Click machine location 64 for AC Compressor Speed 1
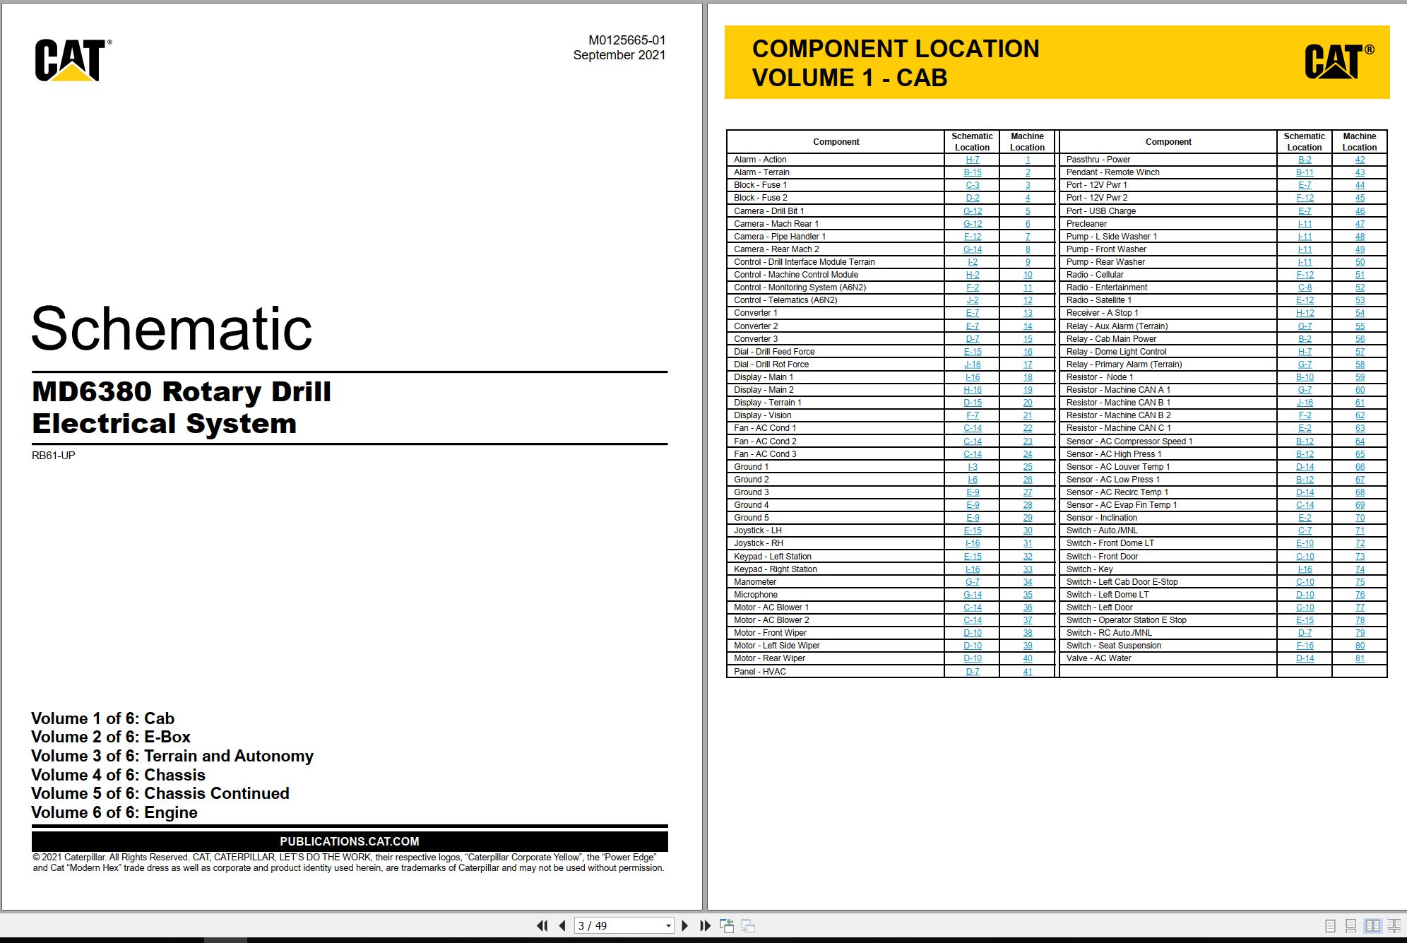This screenshot has height=943, width=1407. [1360, 441]
